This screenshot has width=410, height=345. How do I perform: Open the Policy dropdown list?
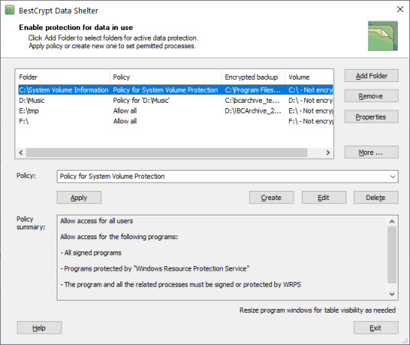pos(392,176)
